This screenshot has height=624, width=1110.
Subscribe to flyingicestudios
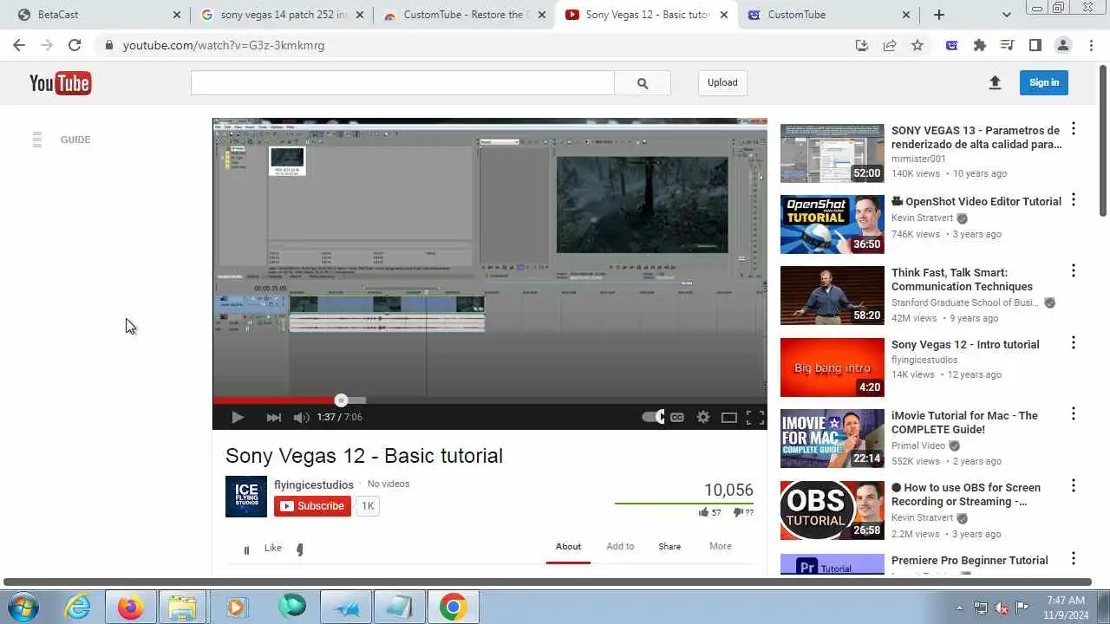click(312, 506)
